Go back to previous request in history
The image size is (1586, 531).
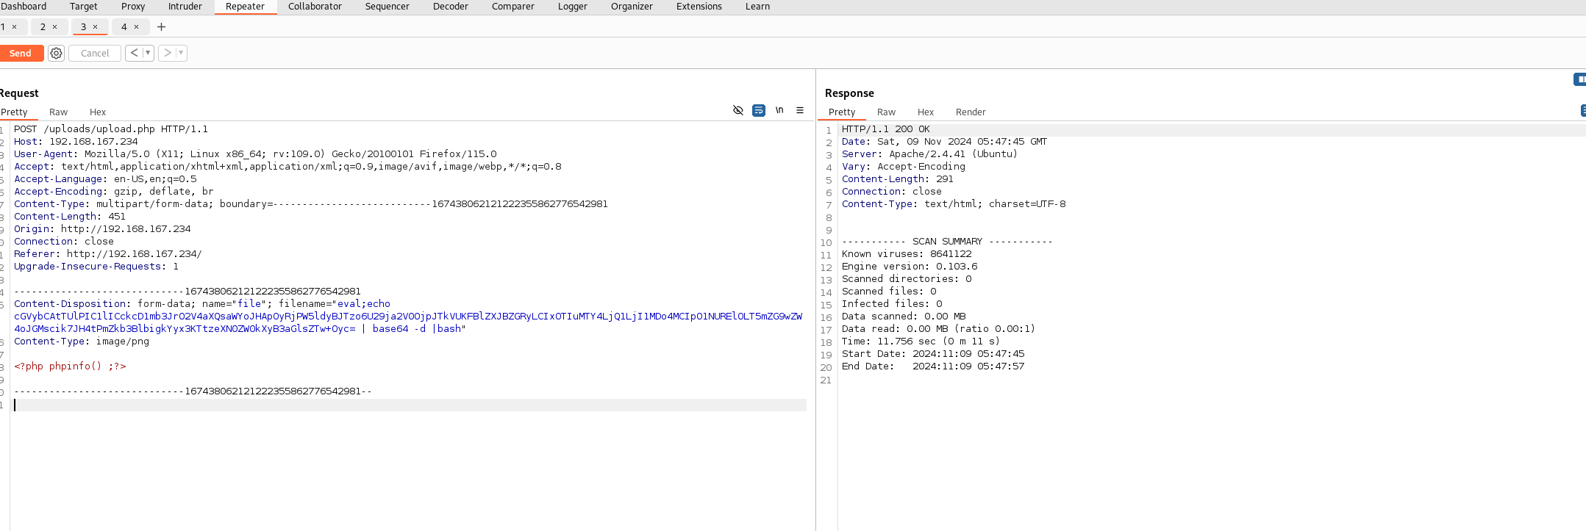tap(135, 53)
